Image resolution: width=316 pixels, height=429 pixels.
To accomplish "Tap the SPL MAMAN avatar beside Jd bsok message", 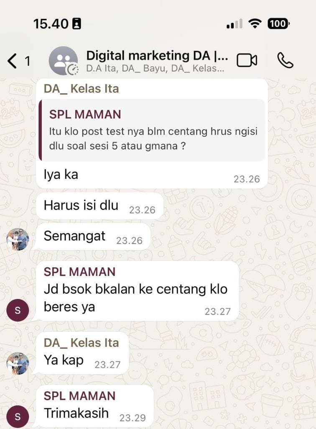I will pos(18,310).
